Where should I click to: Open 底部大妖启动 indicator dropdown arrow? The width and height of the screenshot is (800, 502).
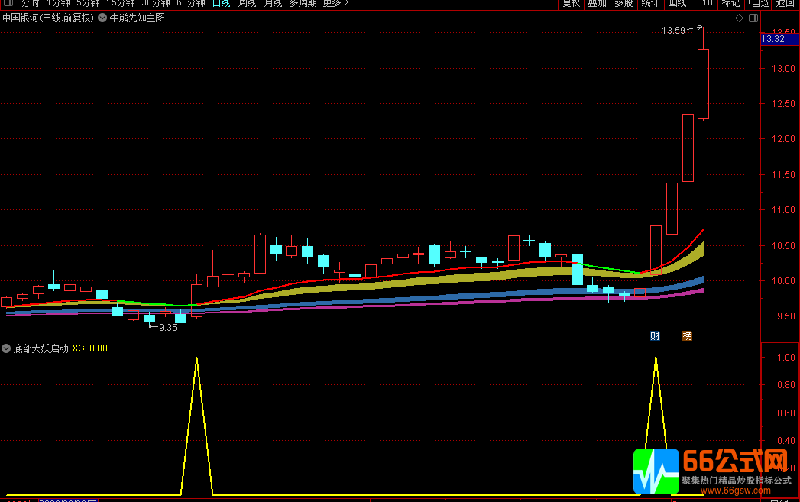[x=6, y=348]
